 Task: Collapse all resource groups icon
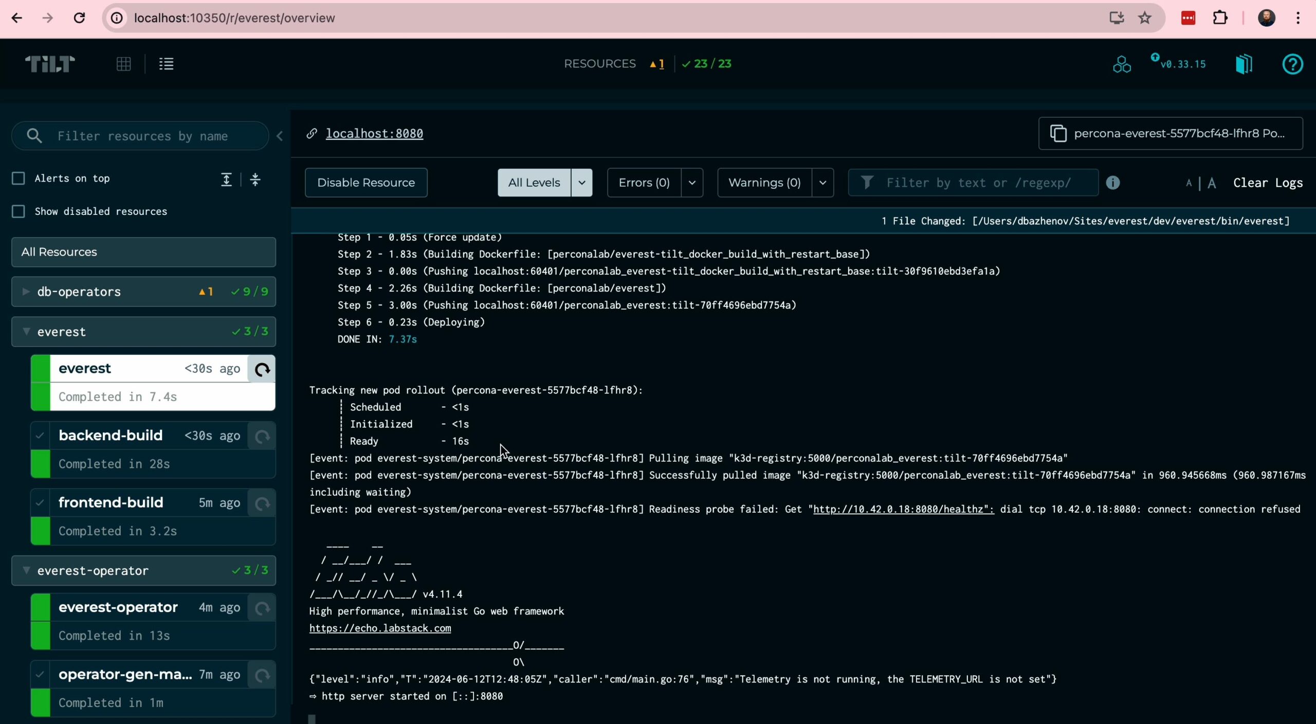click(255, 179)
